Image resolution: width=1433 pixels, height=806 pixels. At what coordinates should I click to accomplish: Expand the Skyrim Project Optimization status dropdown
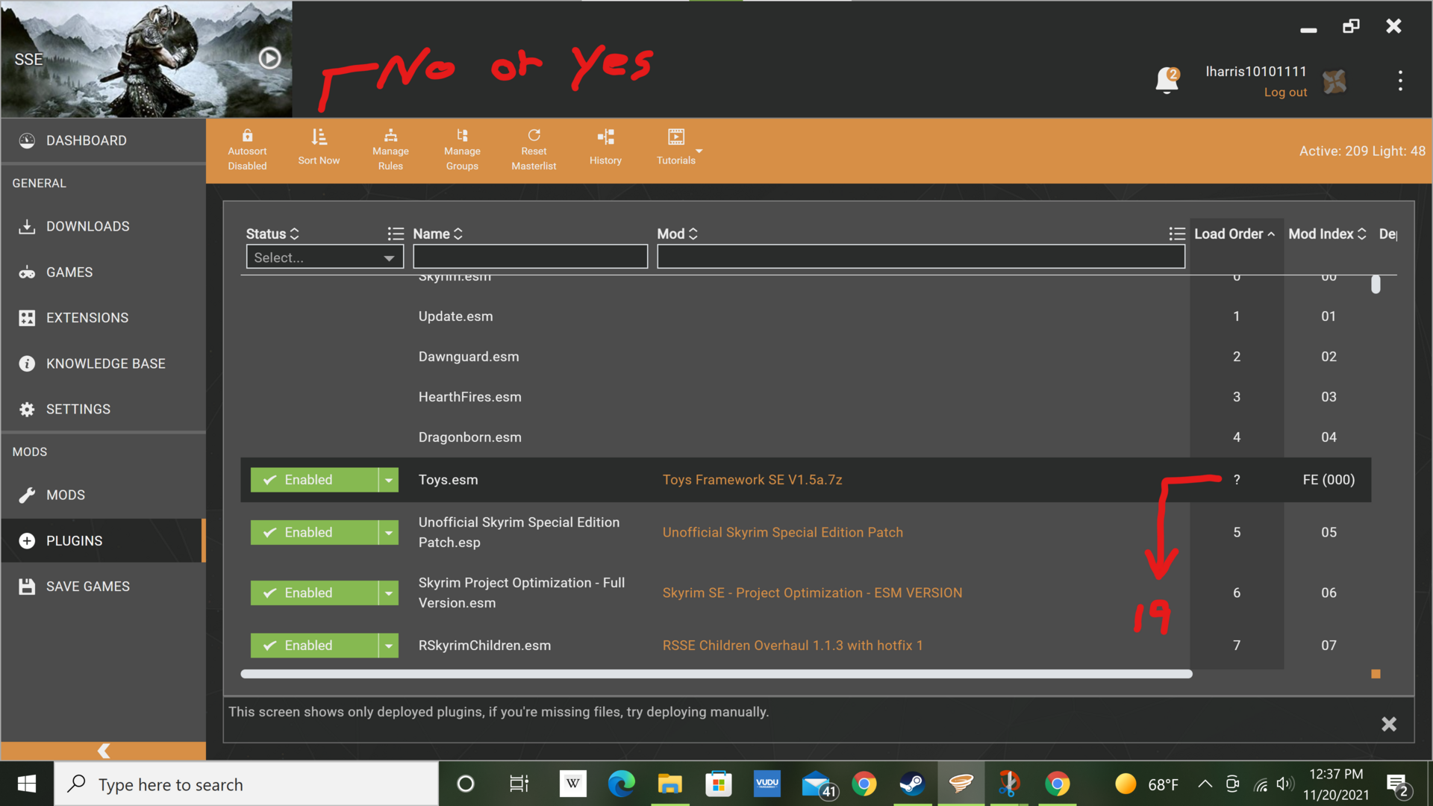389,593
